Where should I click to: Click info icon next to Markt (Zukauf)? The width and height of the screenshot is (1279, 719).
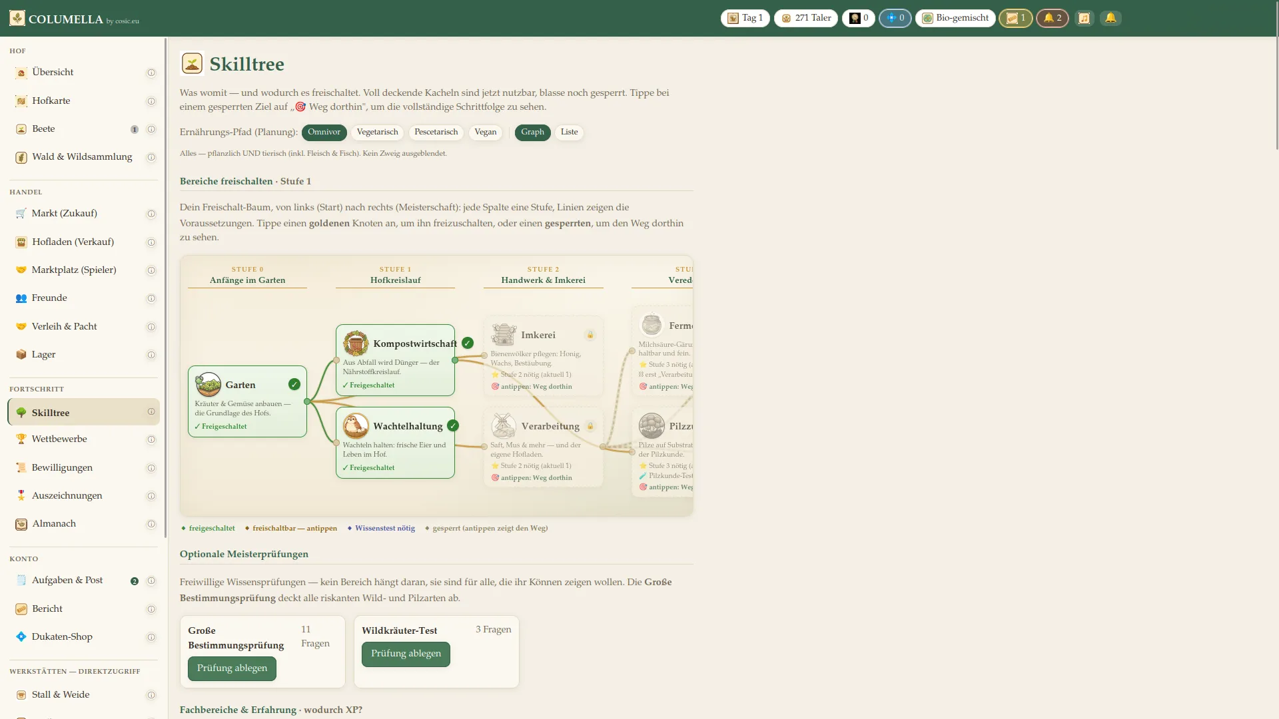(151, 214)
